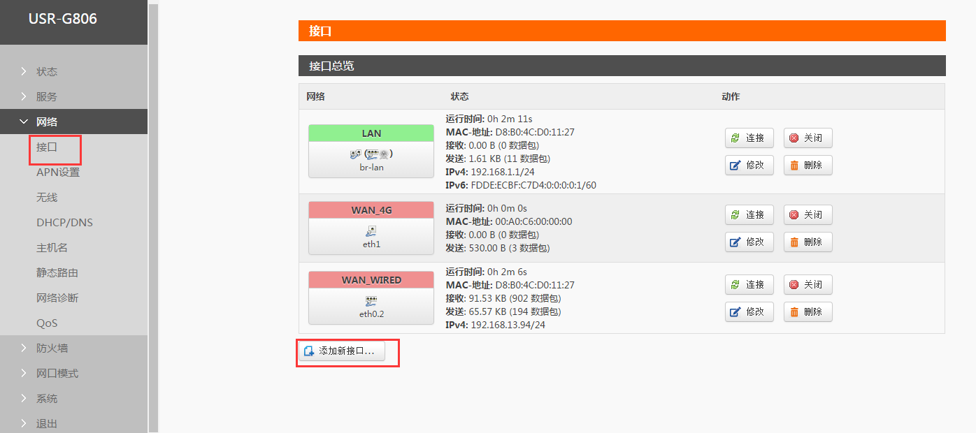This screenshot has height=433, width=976.
Task: Edit the LAN interface settings
Action: click(x=749, y=166)
